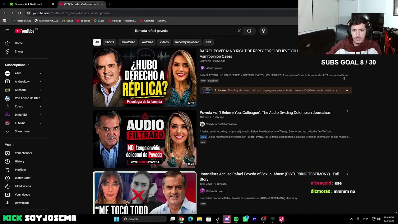Play the ¿Hubo derecho a réplica? thumbnail

(145, 77)
